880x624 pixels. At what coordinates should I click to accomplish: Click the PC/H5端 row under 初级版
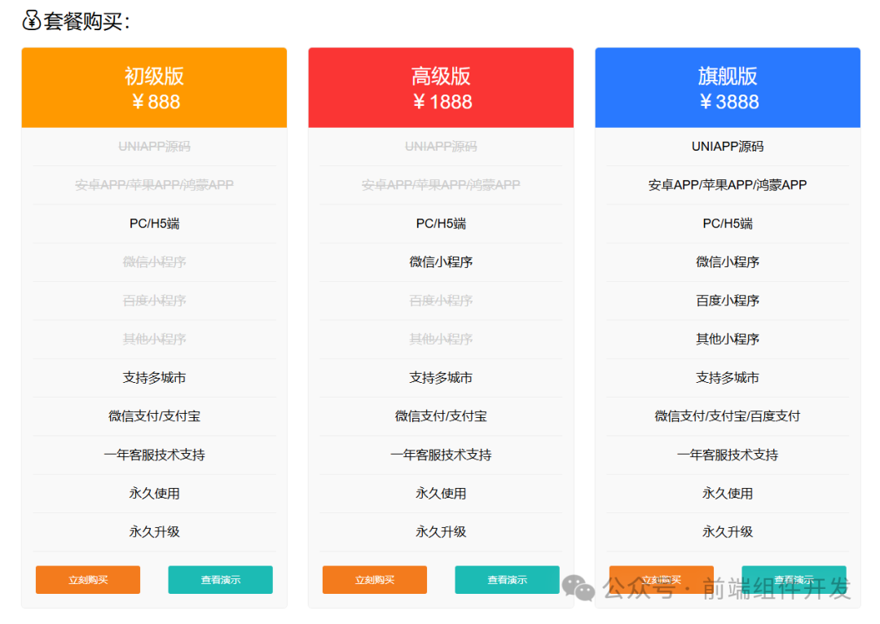(x=154, y=223)
